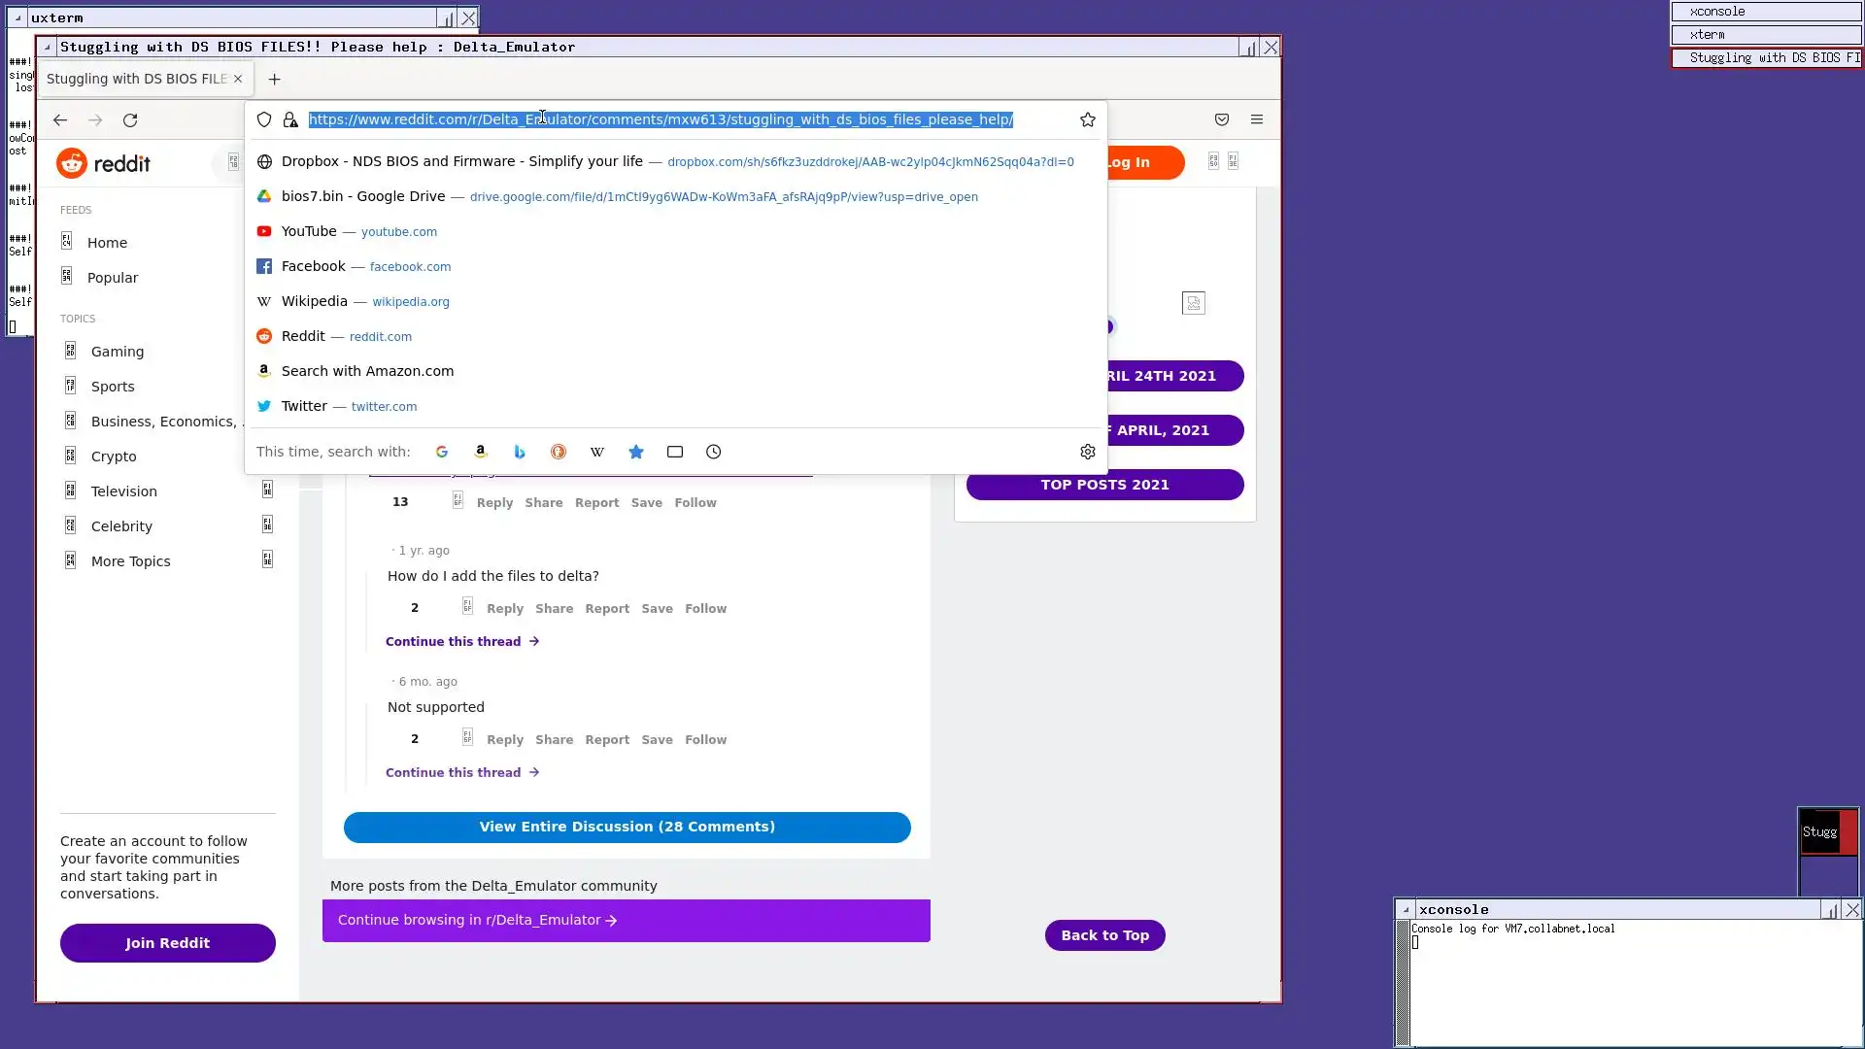Open search settings gear in dropdown
This screenshot has width=1865, height=1049.
[x=1087, y=452]
